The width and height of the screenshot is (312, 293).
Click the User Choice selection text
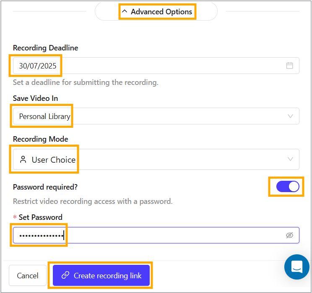(x=54, y=160)
